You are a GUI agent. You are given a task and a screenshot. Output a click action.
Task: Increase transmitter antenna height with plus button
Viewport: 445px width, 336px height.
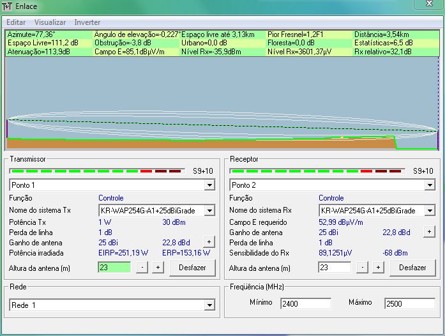[x=158, y=268]
